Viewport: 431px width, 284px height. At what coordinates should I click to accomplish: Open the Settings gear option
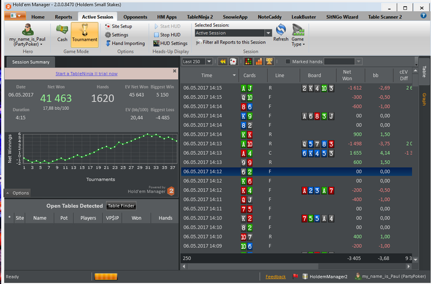117,35
